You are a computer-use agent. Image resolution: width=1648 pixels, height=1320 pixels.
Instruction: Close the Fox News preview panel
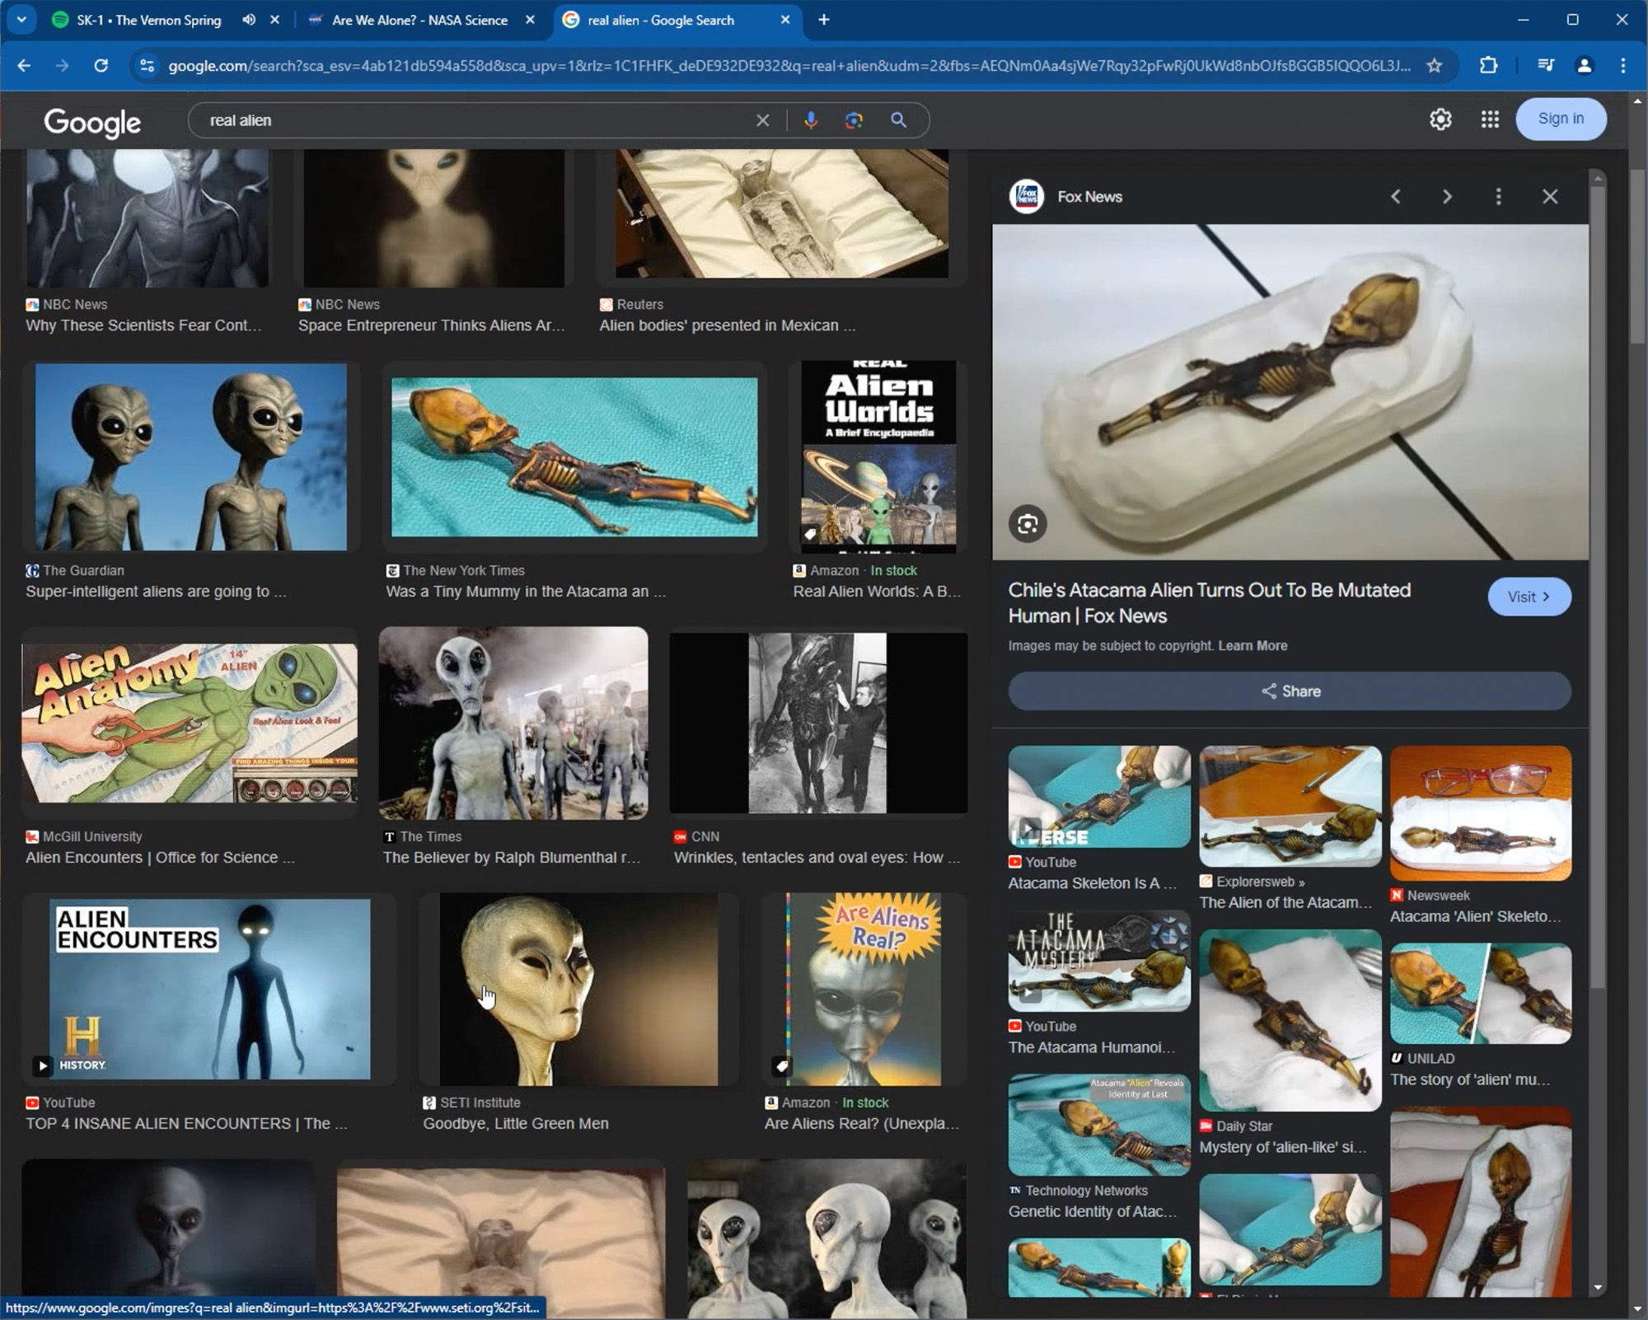[1550, 197]
